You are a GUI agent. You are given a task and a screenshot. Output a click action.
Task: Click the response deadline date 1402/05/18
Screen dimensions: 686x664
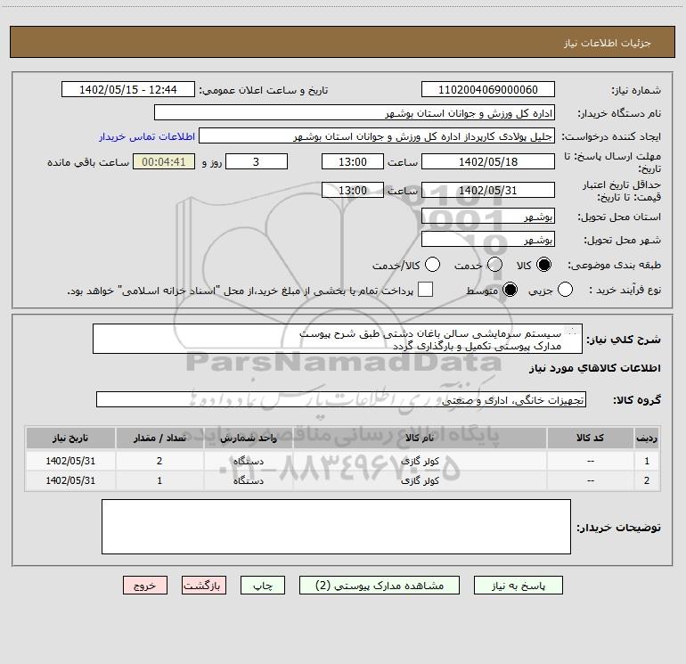pyautogui.click(x=488, y=161)
